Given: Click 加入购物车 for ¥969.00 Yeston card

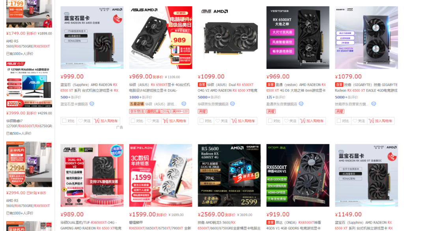Looking at the screenshot, I should (312, 121).
